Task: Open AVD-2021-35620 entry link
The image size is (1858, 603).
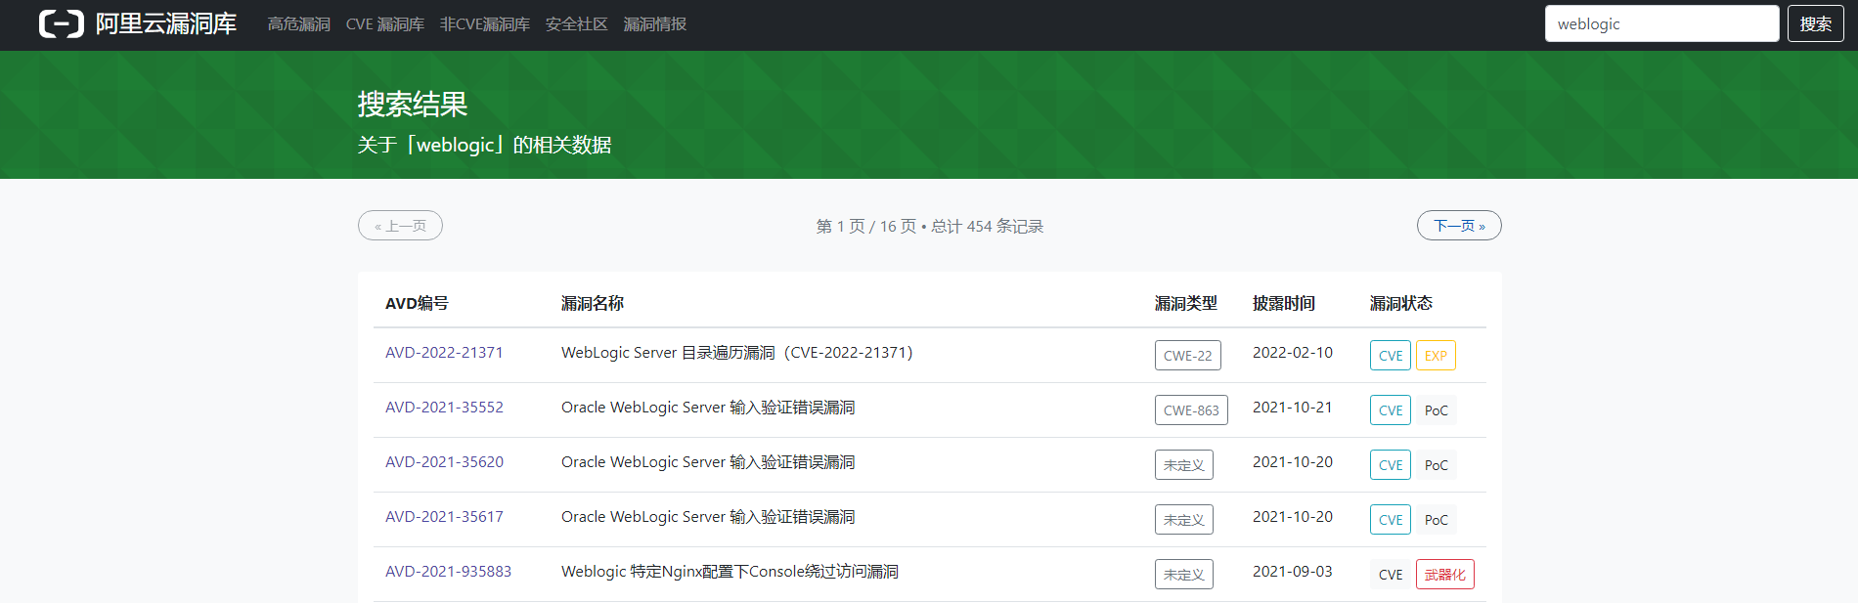Action: (x=444, y=462)
